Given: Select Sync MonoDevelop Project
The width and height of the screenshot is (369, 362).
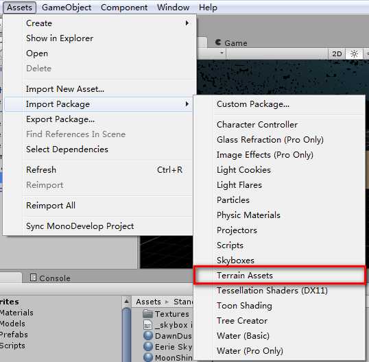Looking at the screenshot, I should 98,226.
